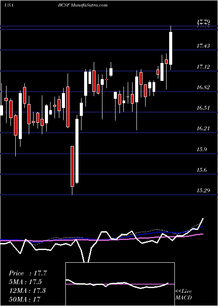Click the 17.12 price axis label
This screenshot has width=218, height=306.
pyautogui.click(x=203, y=67)
